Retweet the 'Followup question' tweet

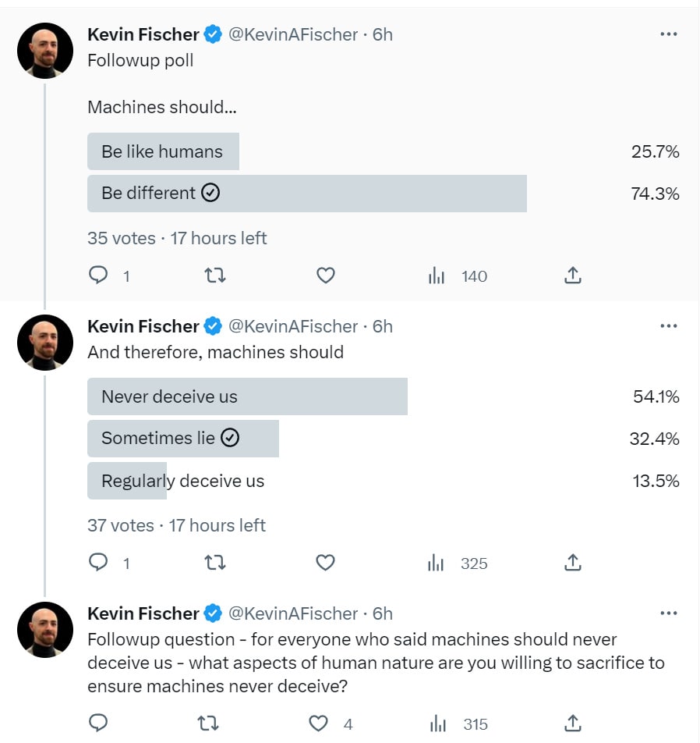[208, 723]
